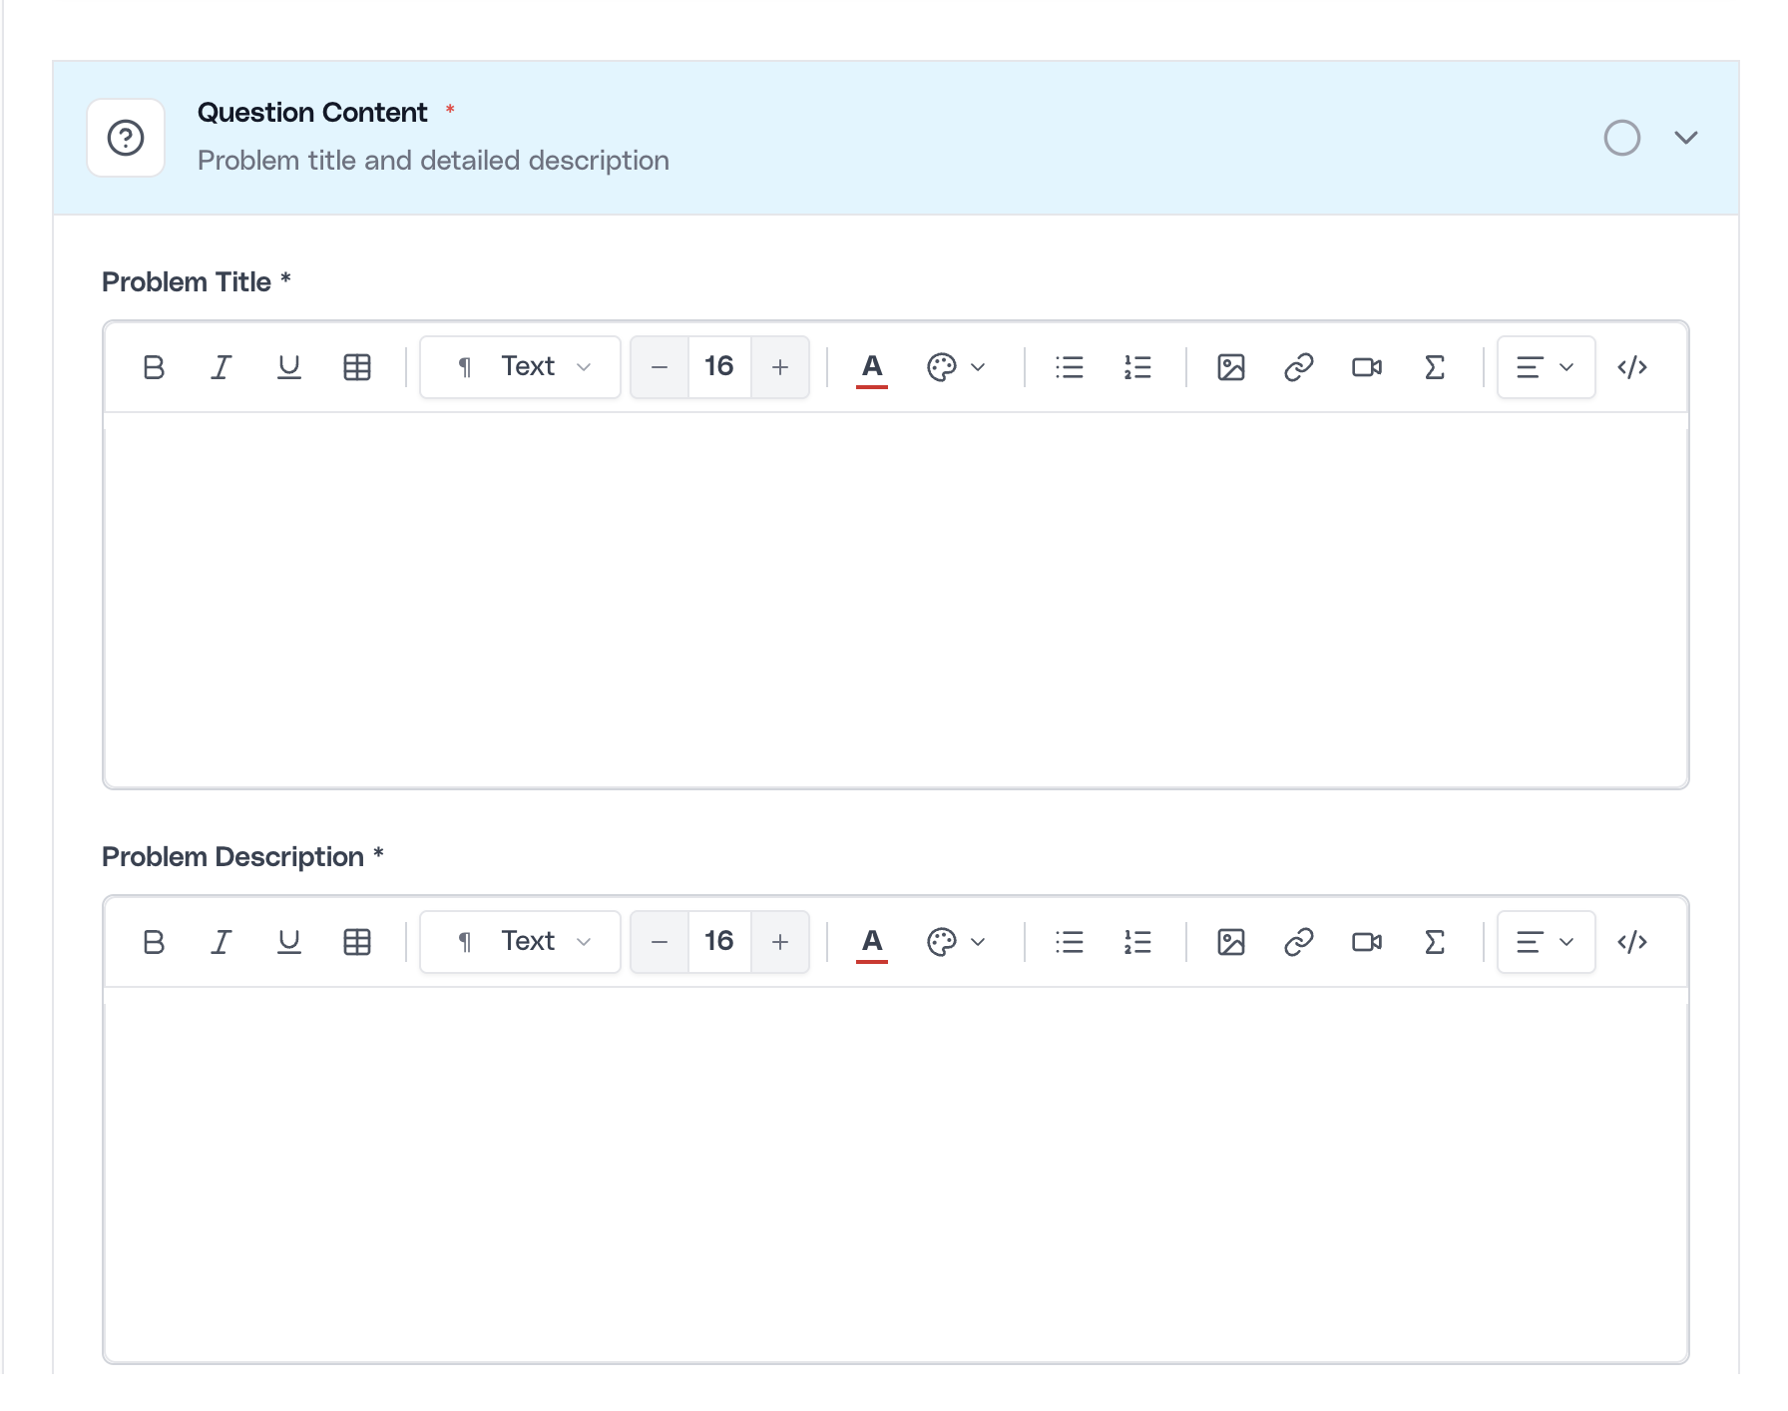The image size is (1788, 1411).
Task: Toggle bold formatting in the Problem Title toolbar
Action: click(152, 367)
